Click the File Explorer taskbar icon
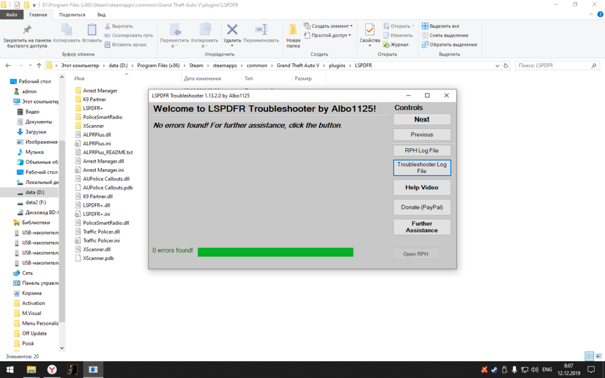Image resolution: width=605 pixels, height=378 pixels. [31, 370]
